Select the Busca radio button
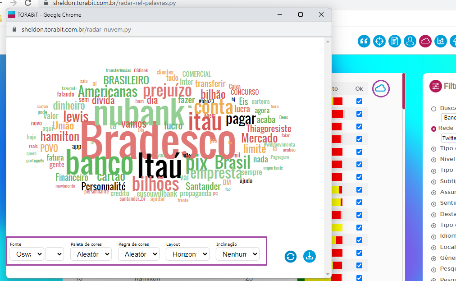 click(x=433, y=109)
